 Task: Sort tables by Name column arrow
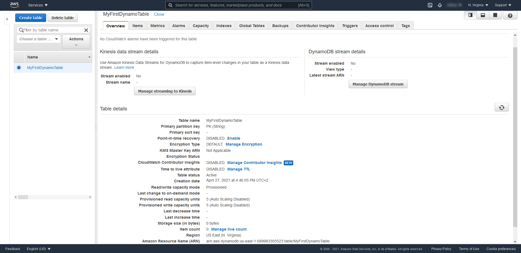point(89,57)
